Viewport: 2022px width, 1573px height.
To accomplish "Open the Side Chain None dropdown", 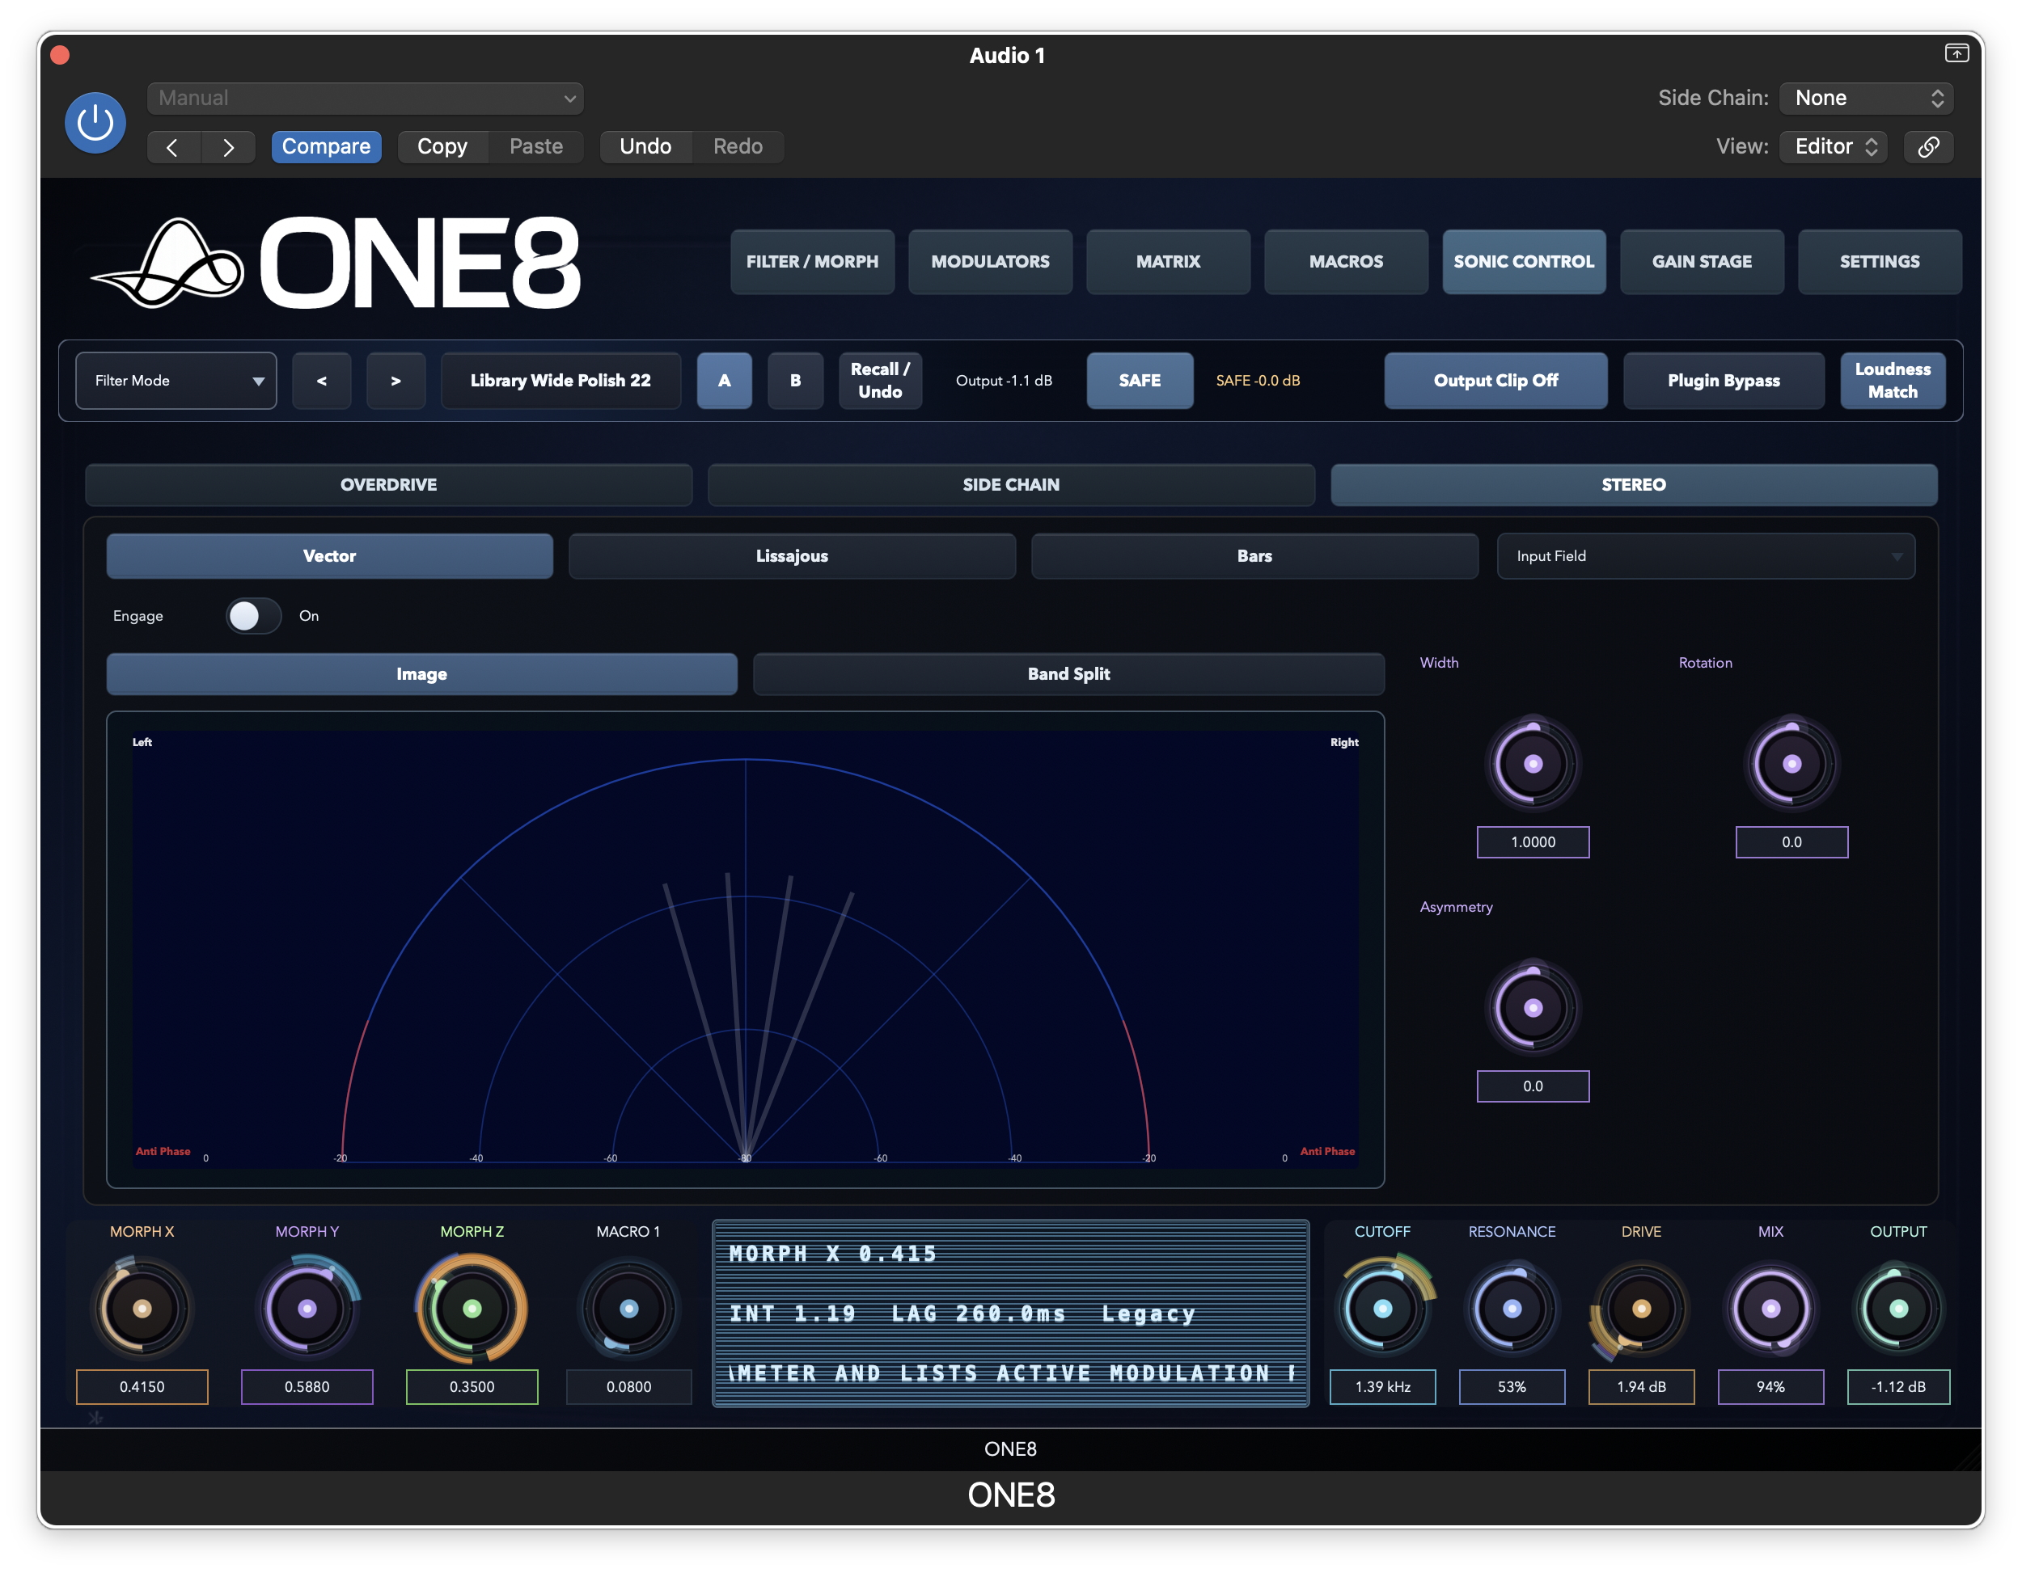I will (1866, 98).
